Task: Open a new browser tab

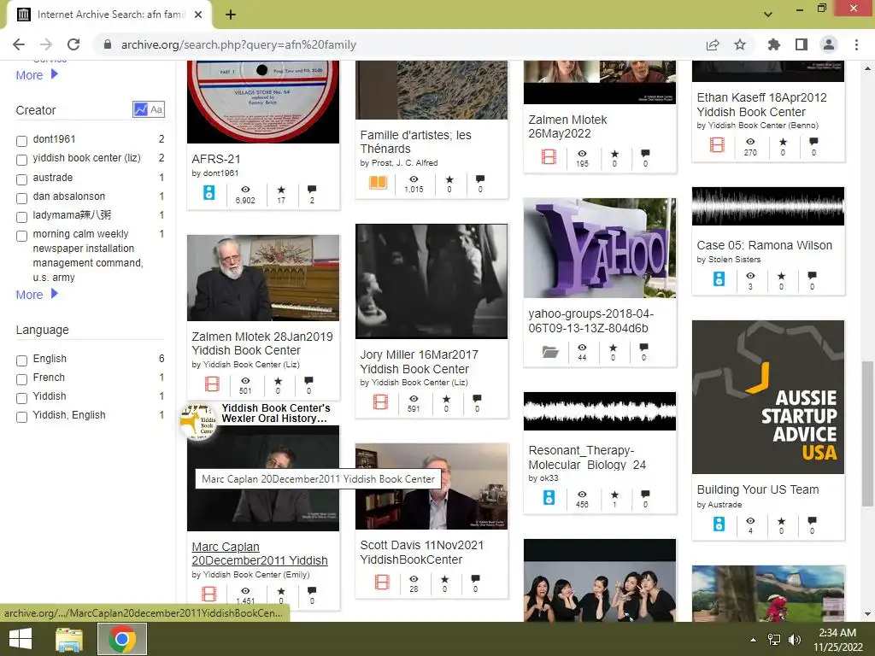Action: pos(231,15)
